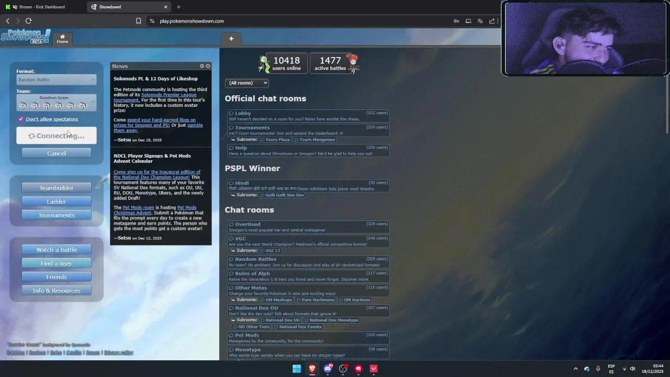The height and width of the screenshot is (377, 670).
Task: Open the Replays footer link
Action: 37,352
